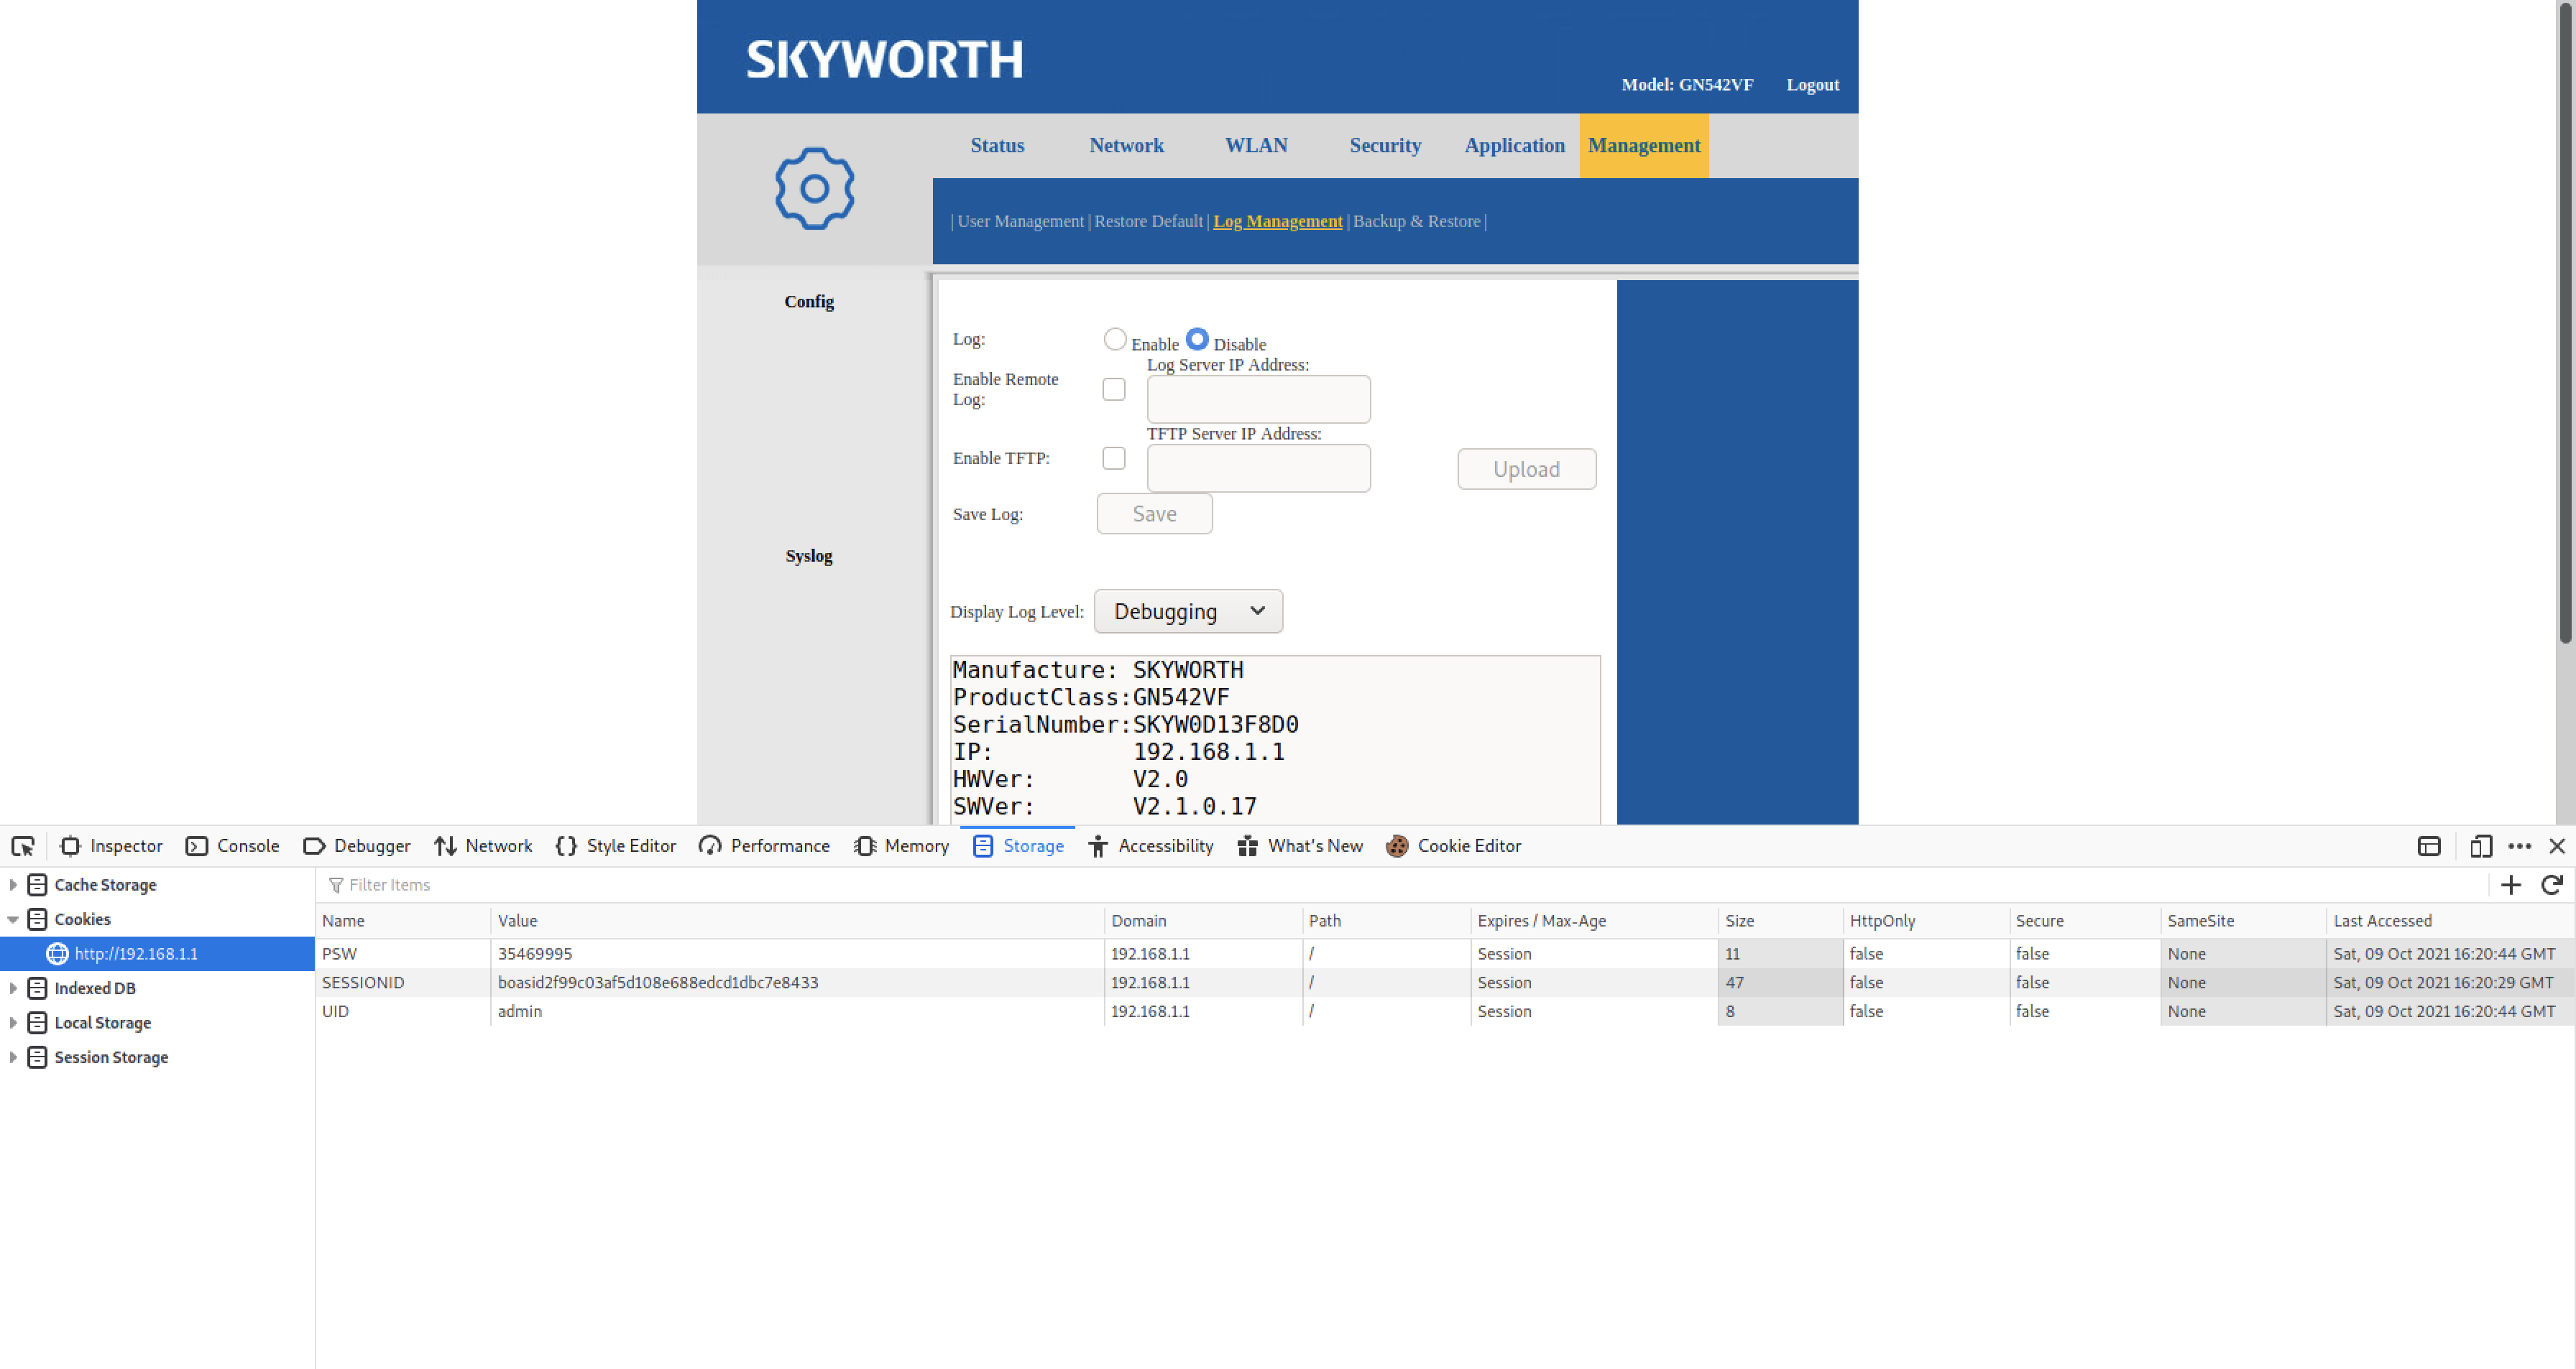Open the Debugger tab
Viewport: 2576px width, 1369px height.
(357, 846)
